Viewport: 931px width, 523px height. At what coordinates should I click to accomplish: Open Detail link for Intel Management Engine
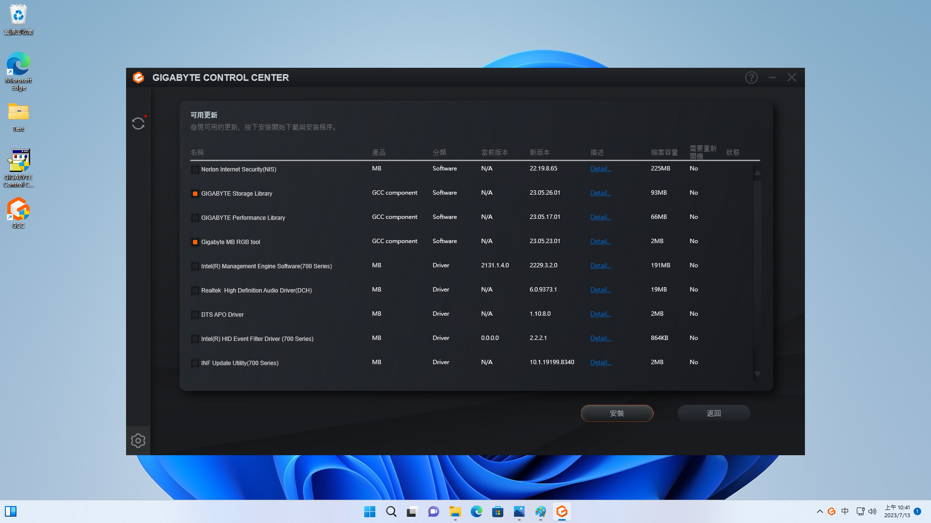(600, 265)
